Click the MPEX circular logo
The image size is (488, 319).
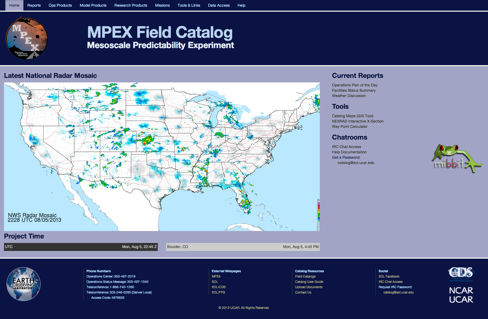(27, 38)
